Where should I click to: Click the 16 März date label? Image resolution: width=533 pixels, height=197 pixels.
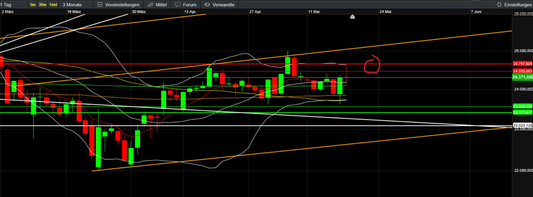pos(74,12)
